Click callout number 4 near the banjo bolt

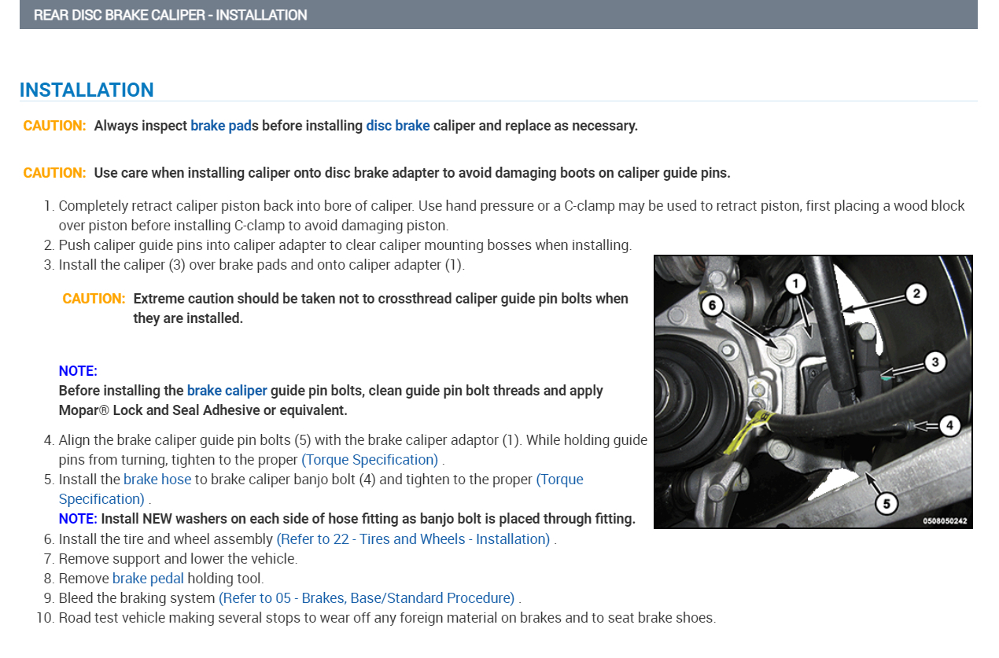point(949,425)
